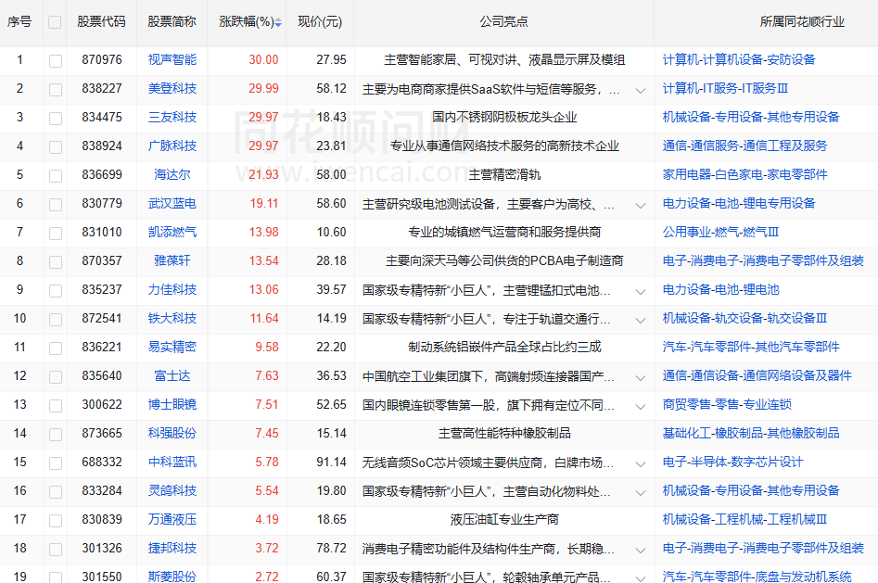
Task: Click the text 国内不锈钢阴极板龙头企业
Action: (x=504, y=117)
